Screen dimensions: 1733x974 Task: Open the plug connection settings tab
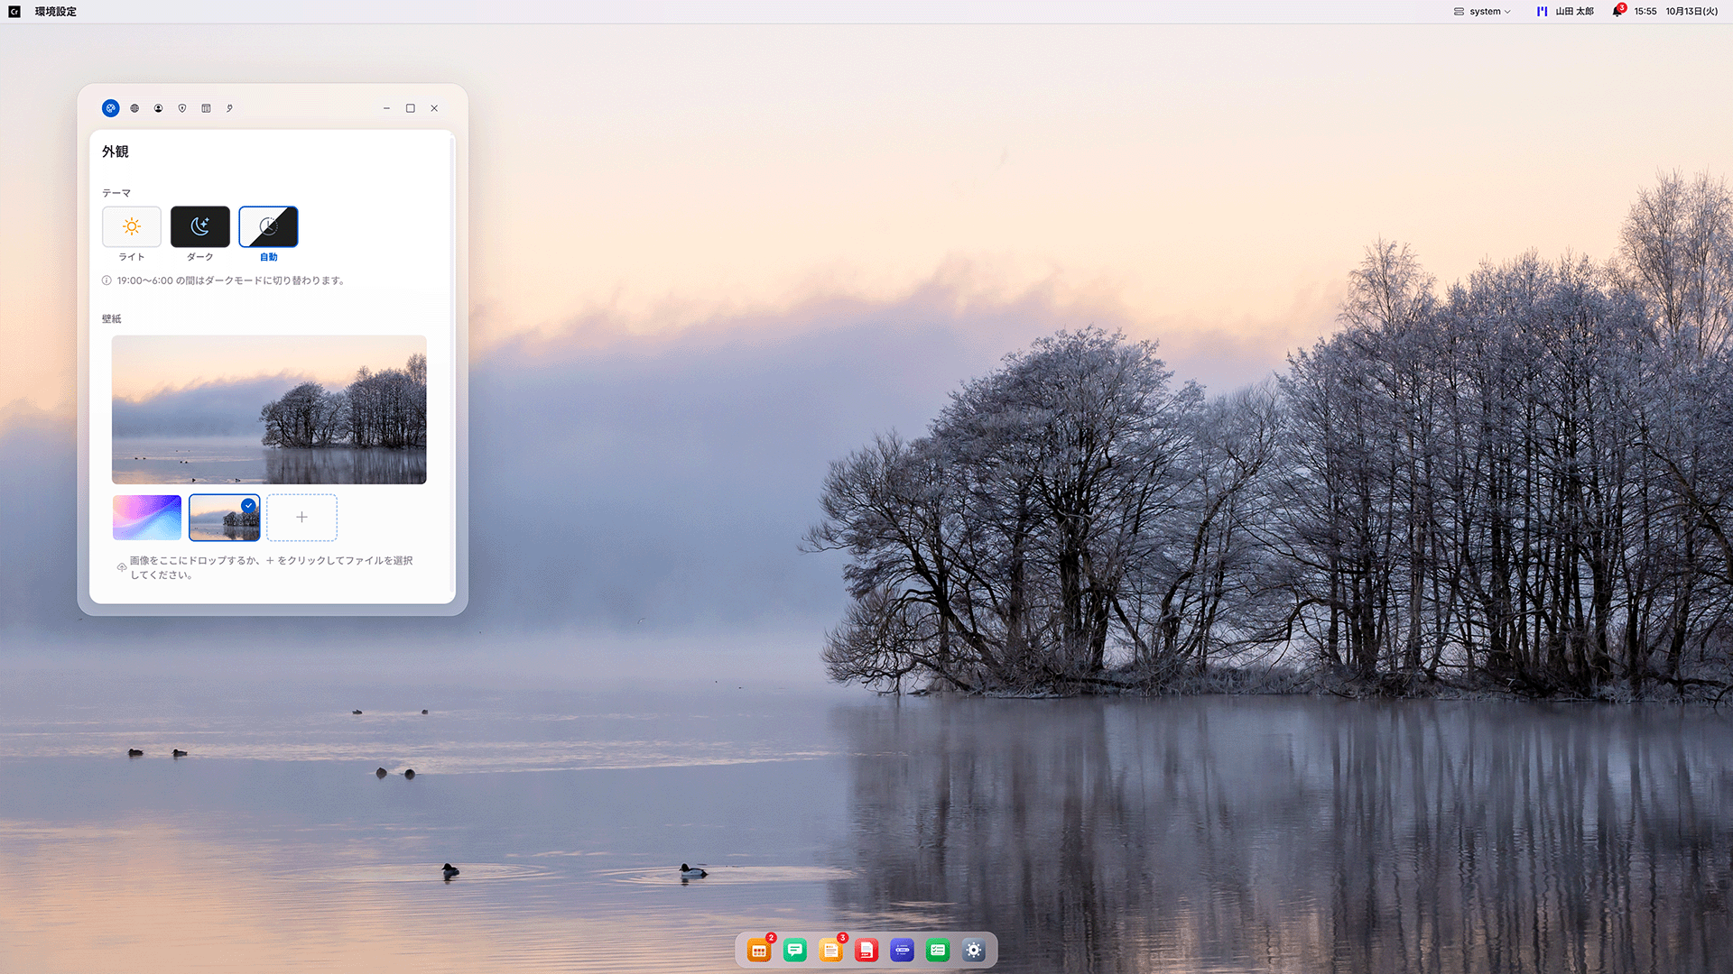click(x=230, y=108)
